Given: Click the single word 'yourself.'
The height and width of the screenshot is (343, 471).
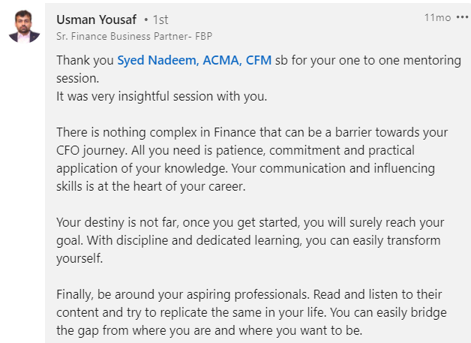Looking at the screenshot, I should tap(80, 257).
